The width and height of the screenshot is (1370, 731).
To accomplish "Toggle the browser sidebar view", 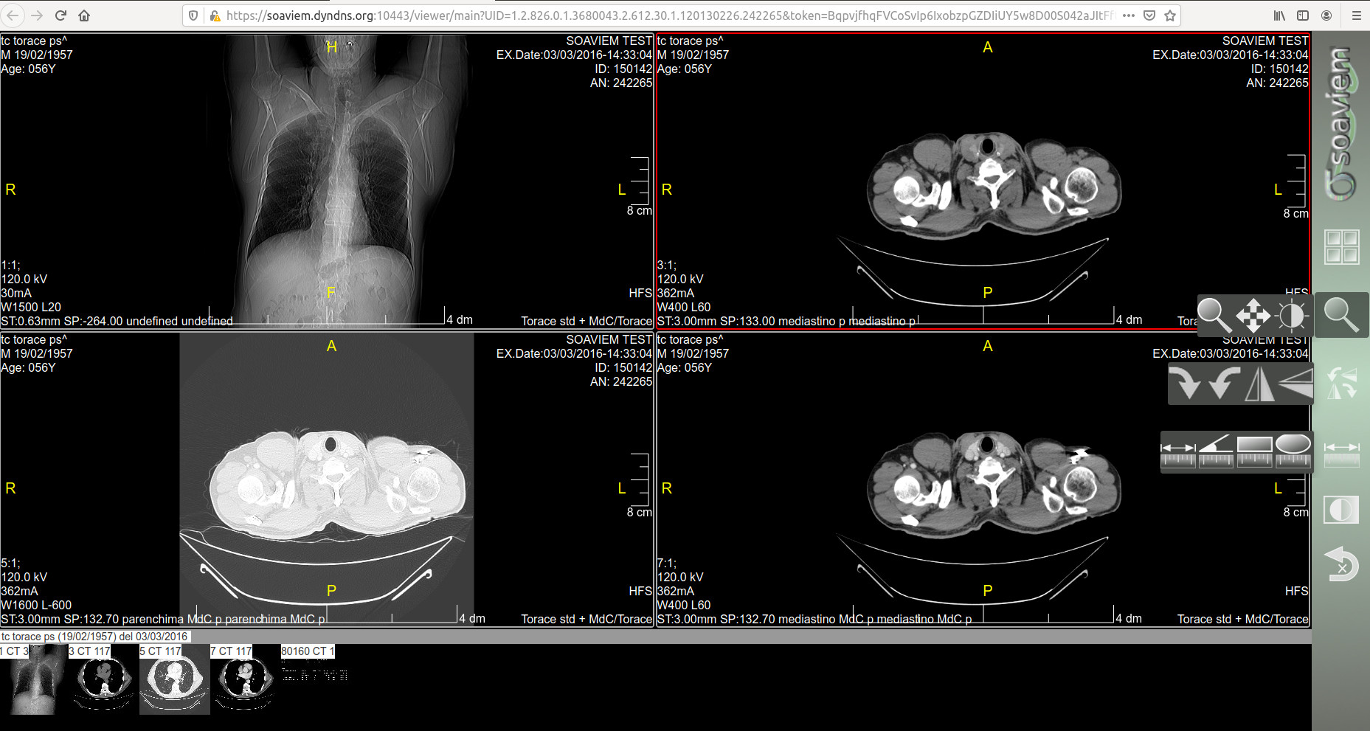I will click(1303, 15).
